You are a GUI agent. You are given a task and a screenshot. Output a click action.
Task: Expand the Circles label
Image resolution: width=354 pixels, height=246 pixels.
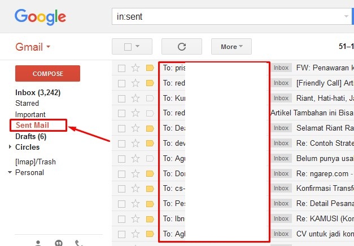(x=10, y=147)
